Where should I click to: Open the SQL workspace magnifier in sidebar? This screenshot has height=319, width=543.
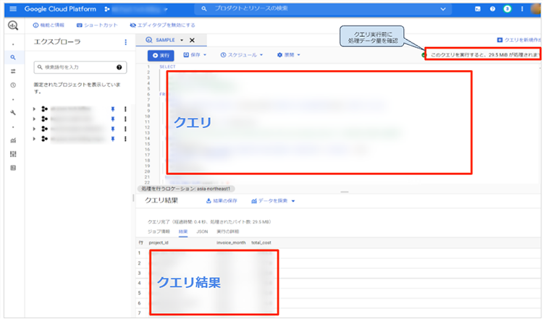[x=13, y=57]
